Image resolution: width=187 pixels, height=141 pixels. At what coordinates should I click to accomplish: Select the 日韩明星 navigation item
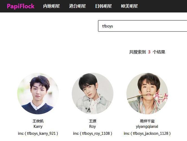pyautogui.click(x=103, y=6)
